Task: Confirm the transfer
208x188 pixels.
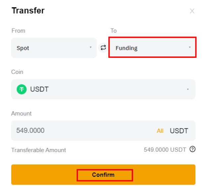Action: [103, 175]
